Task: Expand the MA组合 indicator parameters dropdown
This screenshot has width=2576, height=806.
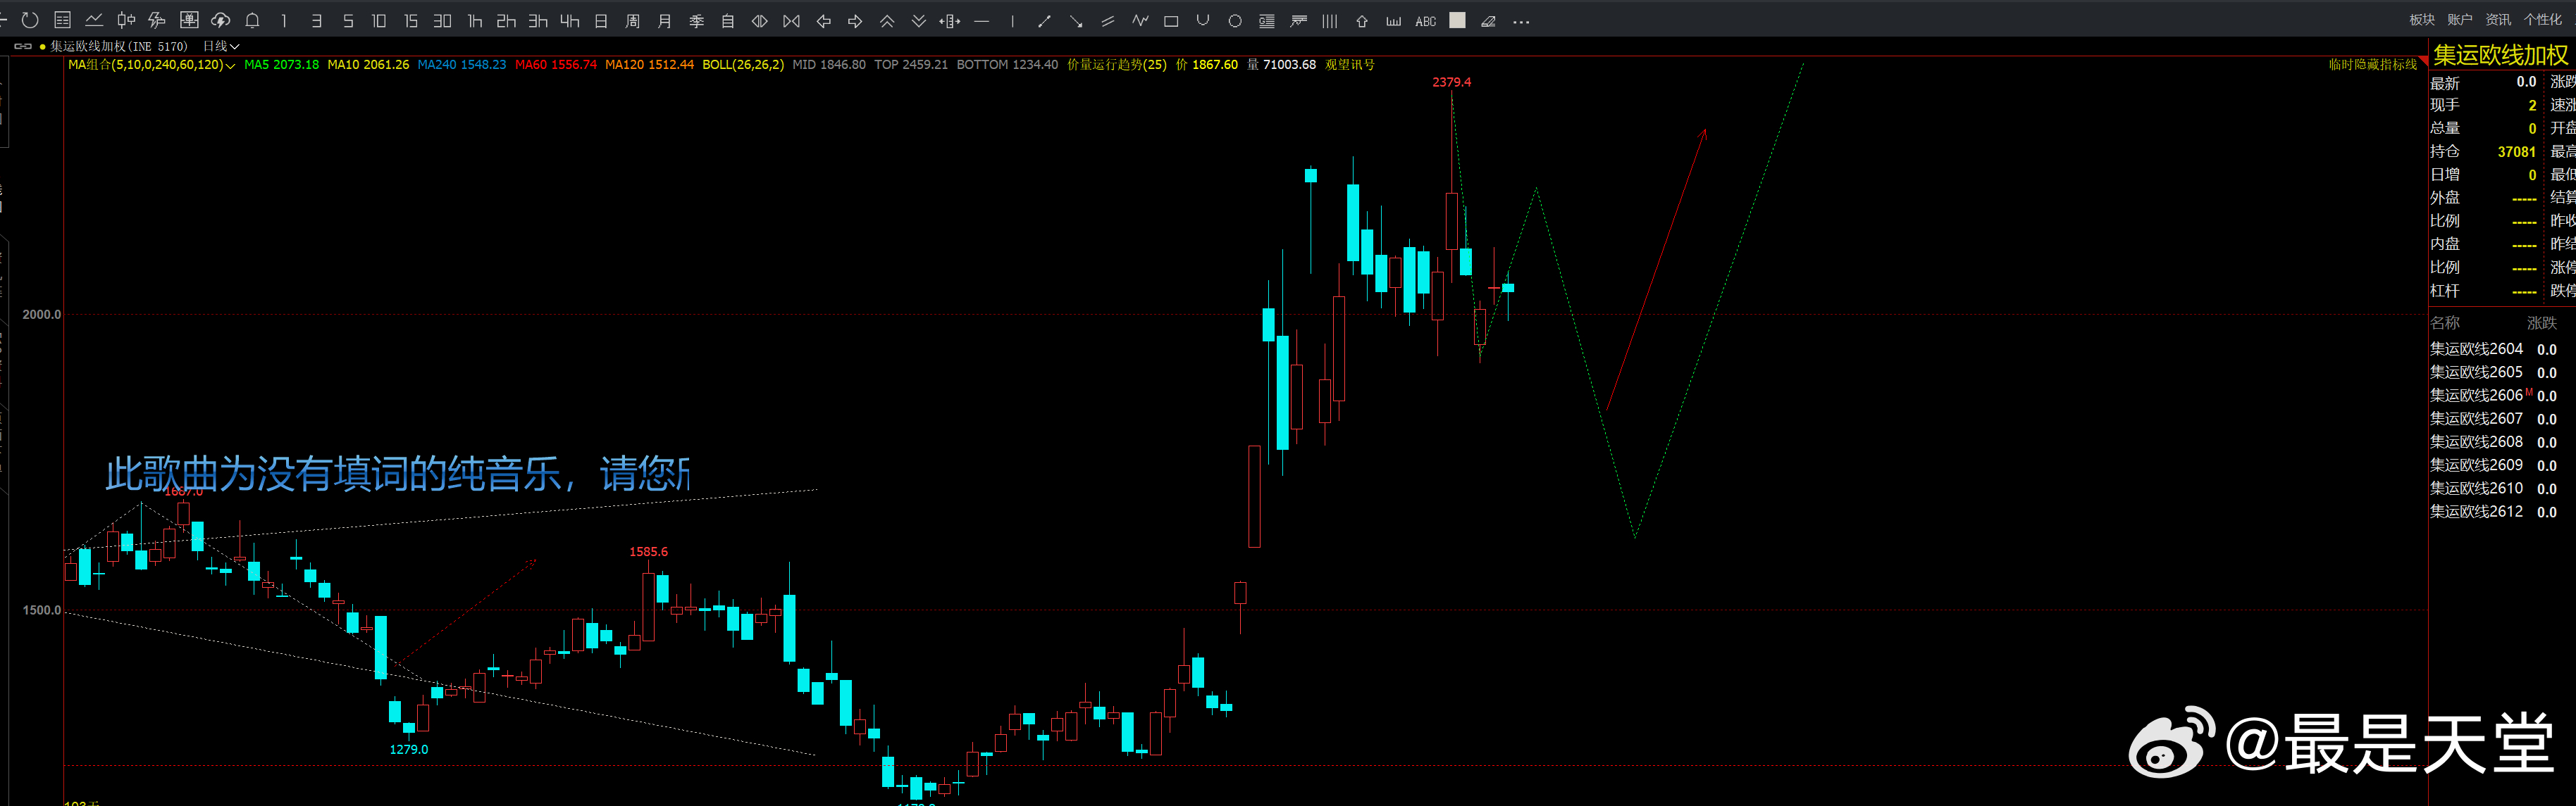Action: pos(231,66)
